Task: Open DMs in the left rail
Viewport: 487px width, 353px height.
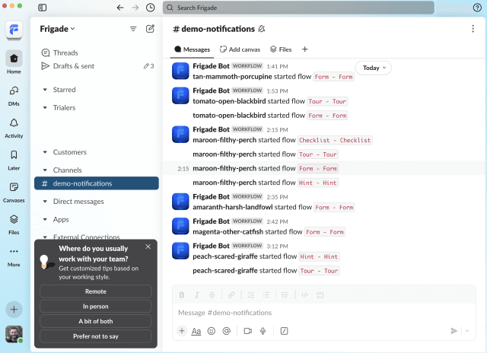Action: pos(14,96)
